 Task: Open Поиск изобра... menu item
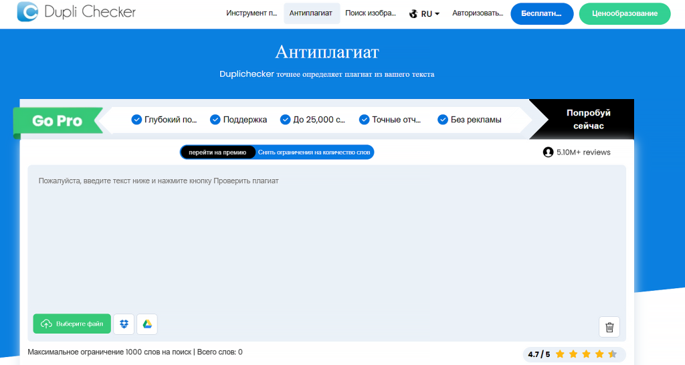371,13
